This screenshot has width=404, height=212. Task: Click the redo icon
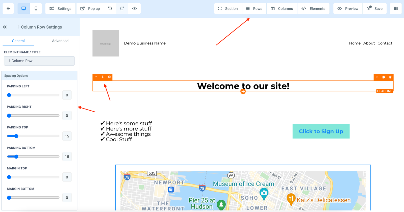click(x=122, y=9)
